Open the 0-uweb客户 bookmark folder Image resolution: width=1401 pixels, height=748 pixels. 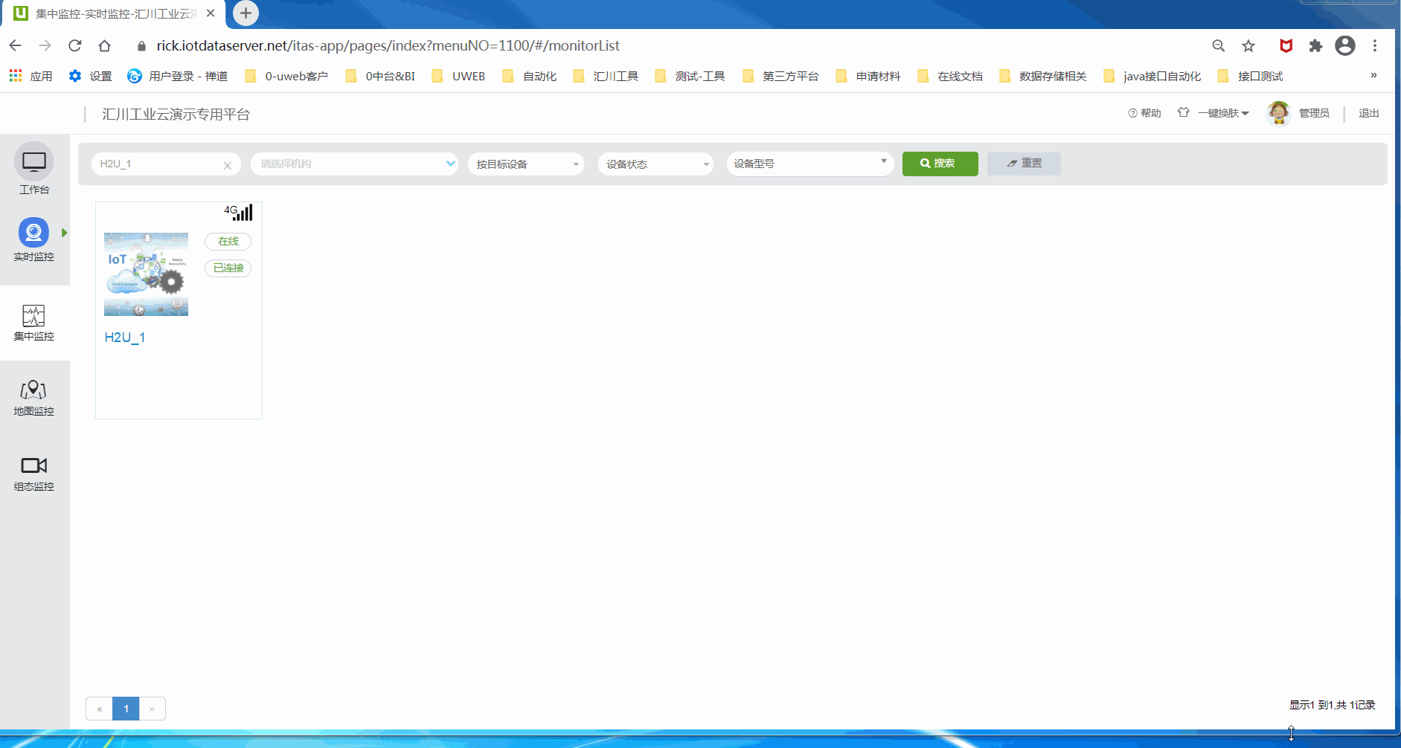(x=286, y=76)
